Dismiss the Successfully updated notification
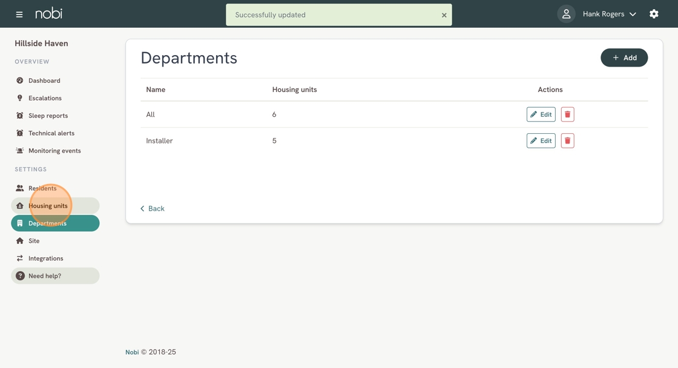The height and width of the screenshot is (368, 678). click(x=444, y=15)
